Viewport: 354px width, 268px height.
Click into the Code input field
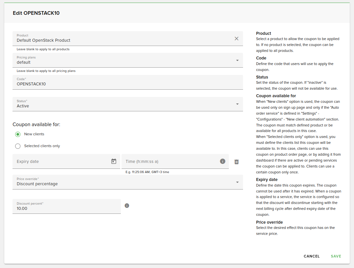pyautogui.click(x=127, y=84)
